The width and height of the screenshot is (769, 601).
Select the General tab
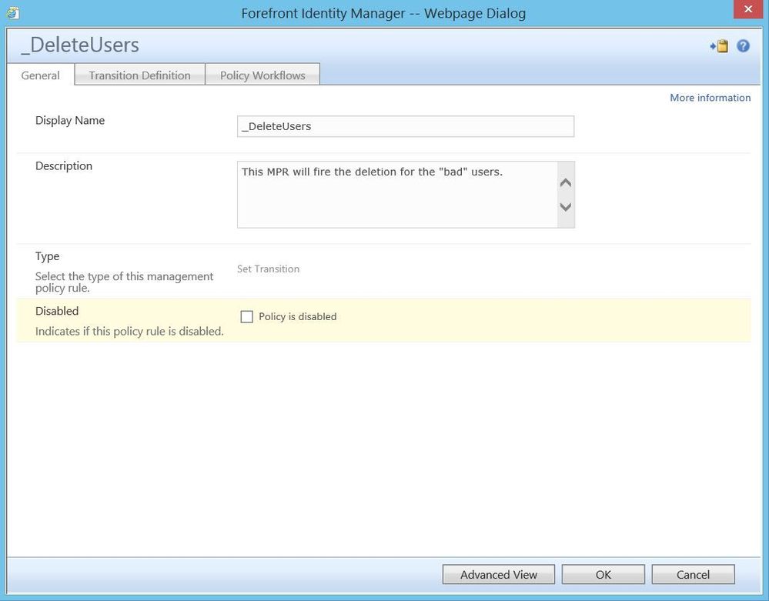coord(40,75)
